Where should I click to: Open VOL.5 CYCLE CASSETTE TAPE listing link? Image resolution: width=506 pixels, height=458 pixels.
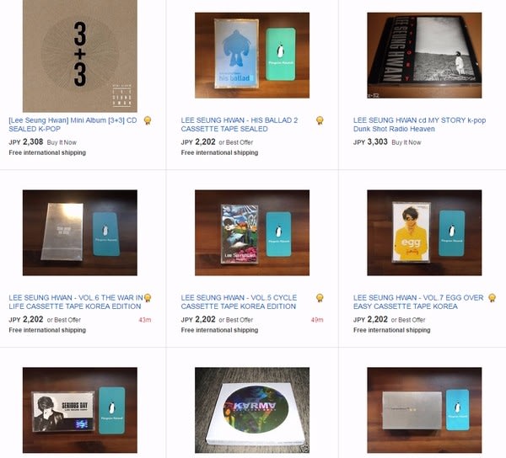tap(239, 301)
